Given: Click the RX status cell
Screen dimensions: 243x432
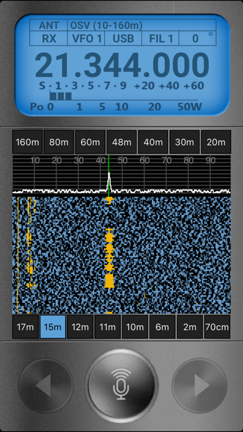Looking at the screenshot, I should 48,38.
